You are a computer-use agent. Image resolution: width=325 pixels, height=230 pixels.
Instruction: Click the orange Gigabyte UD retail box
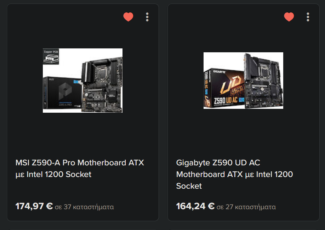point(224,88)
